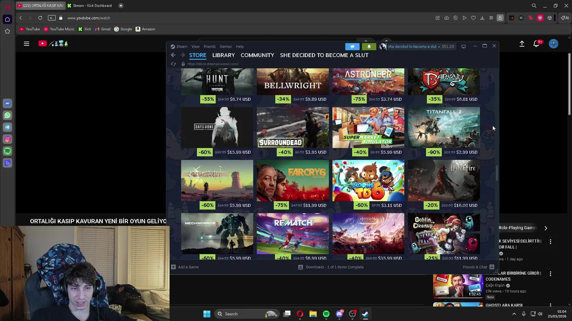
Task: Open the Bellwright game tile
Action: coord(293,81)
